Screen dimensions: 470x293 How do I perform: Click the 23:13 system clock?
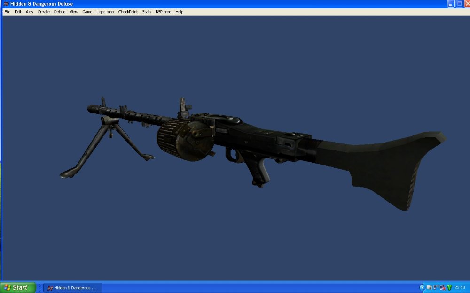point(460,288)
